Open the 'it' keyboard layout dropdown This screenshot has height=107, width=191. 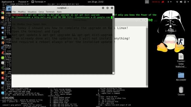(x=170, y=2)
